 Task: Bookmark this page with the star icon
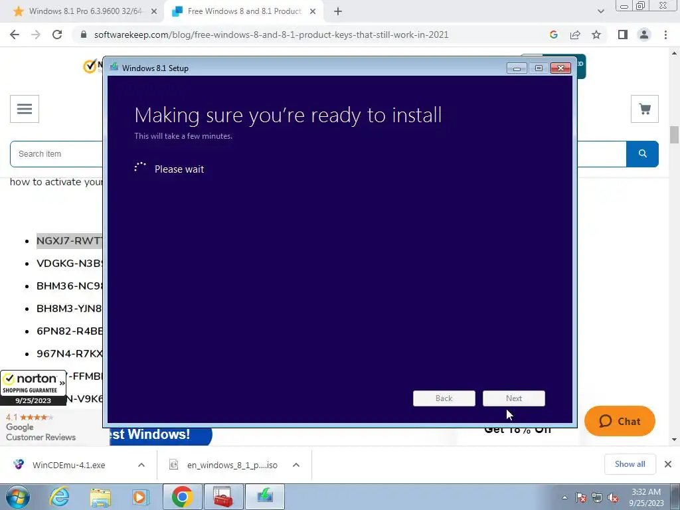click(x=596, y=35)
